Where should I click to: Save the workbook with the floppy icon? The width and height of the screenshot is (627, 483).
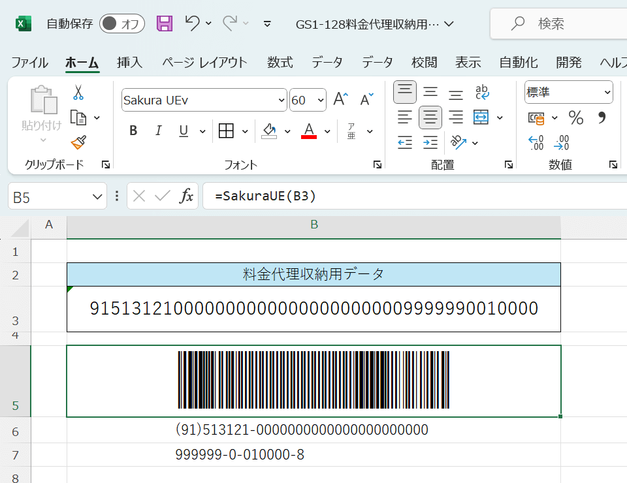pyautogui.click(x=165, y=23)
